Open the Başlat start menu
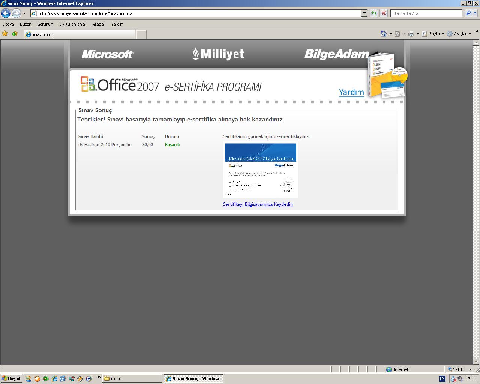Viewport: 480px width, 384px height. (11, 378)
